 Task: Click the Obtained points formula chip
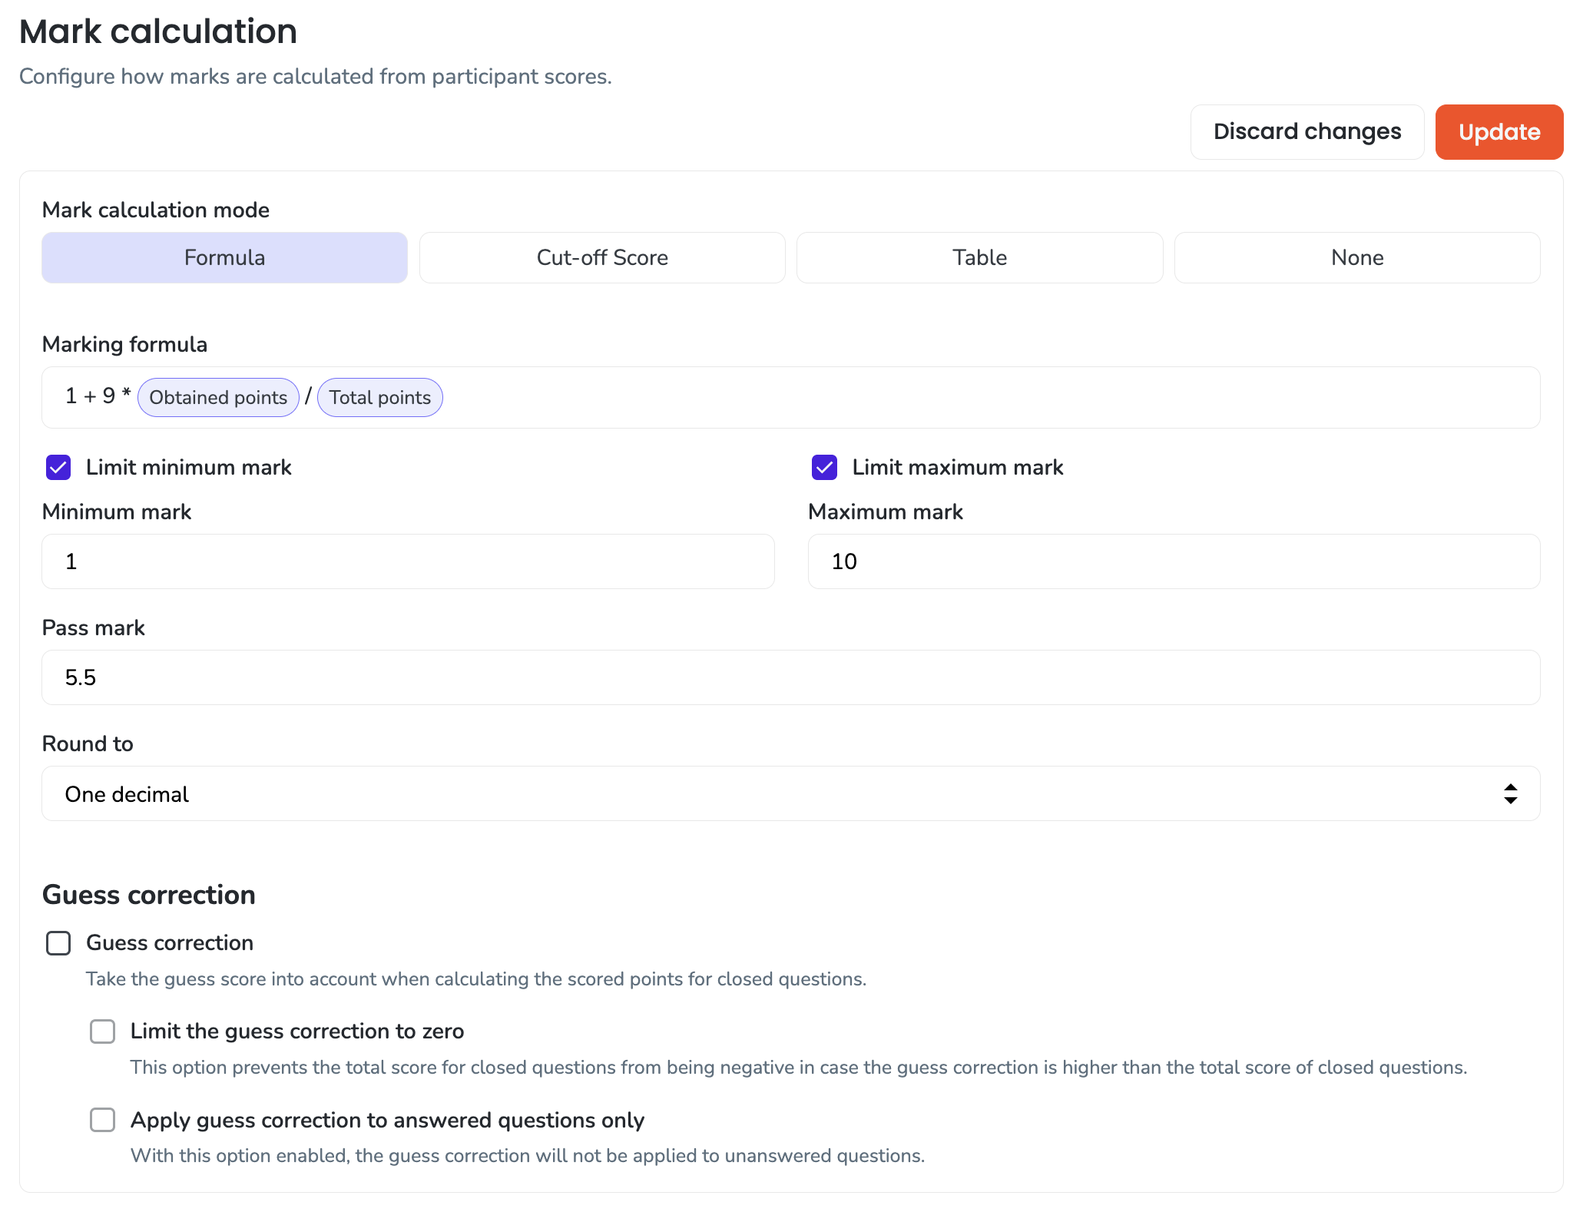pos(218,398)
